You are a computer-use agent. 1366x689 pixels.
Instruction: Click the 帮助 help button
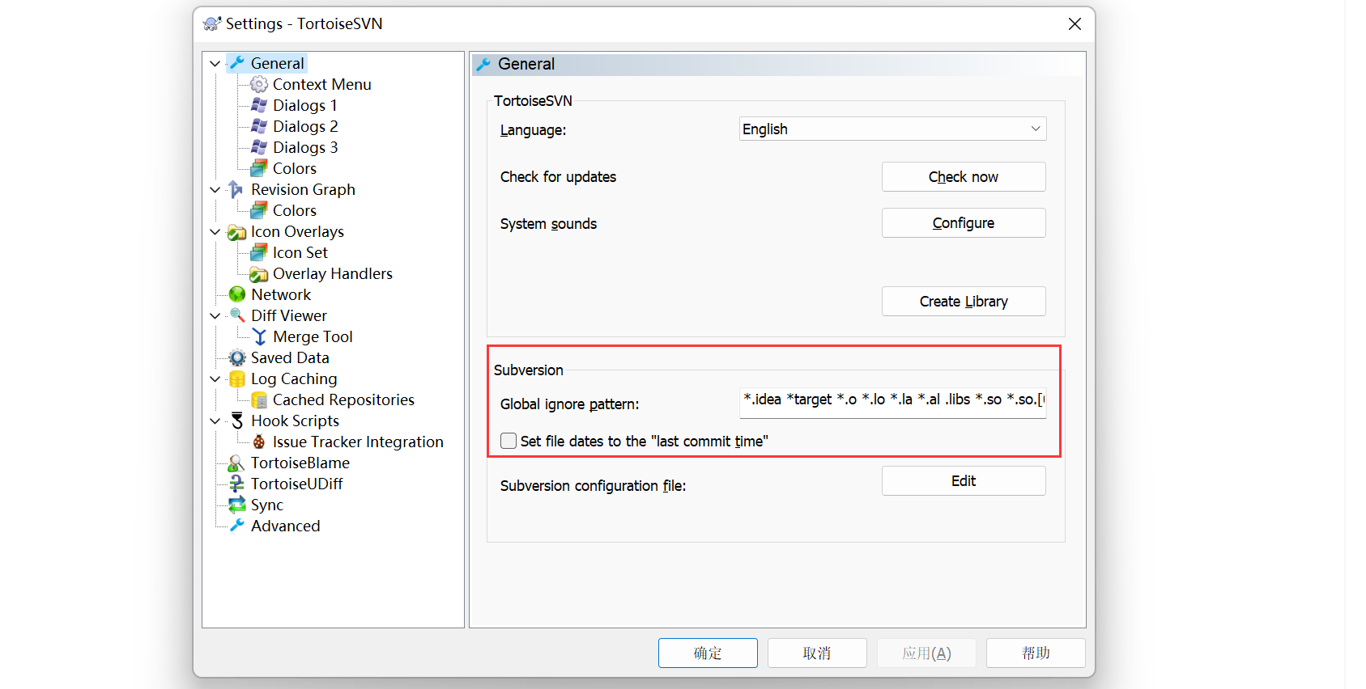(1036, 653)
